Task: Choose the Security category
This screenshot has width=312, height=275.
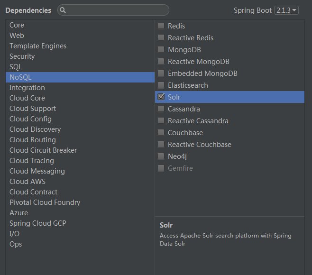Action: pyautogui.click(x=22, y=56)
